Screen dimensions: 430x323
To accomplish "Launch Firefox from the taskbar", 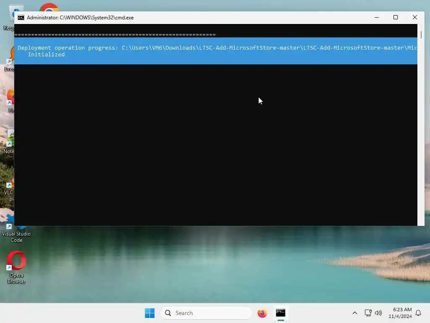I will click(x=262, y=313).
